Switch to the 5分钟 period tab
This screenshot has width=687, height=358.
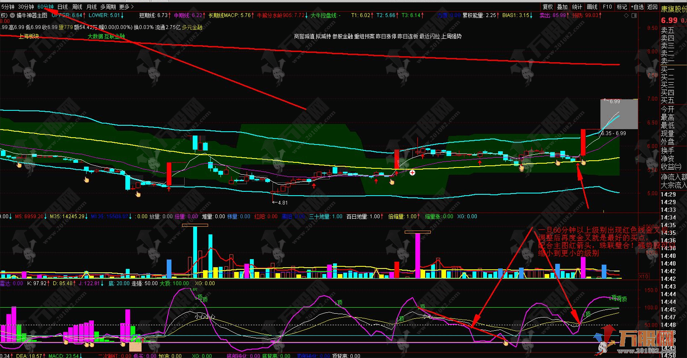pos(7,7)
